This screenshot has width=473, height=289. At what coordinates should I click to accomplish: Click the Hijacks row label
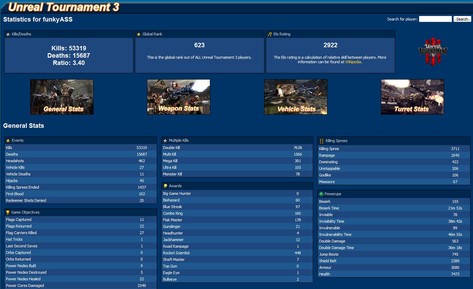pos(12,181)
